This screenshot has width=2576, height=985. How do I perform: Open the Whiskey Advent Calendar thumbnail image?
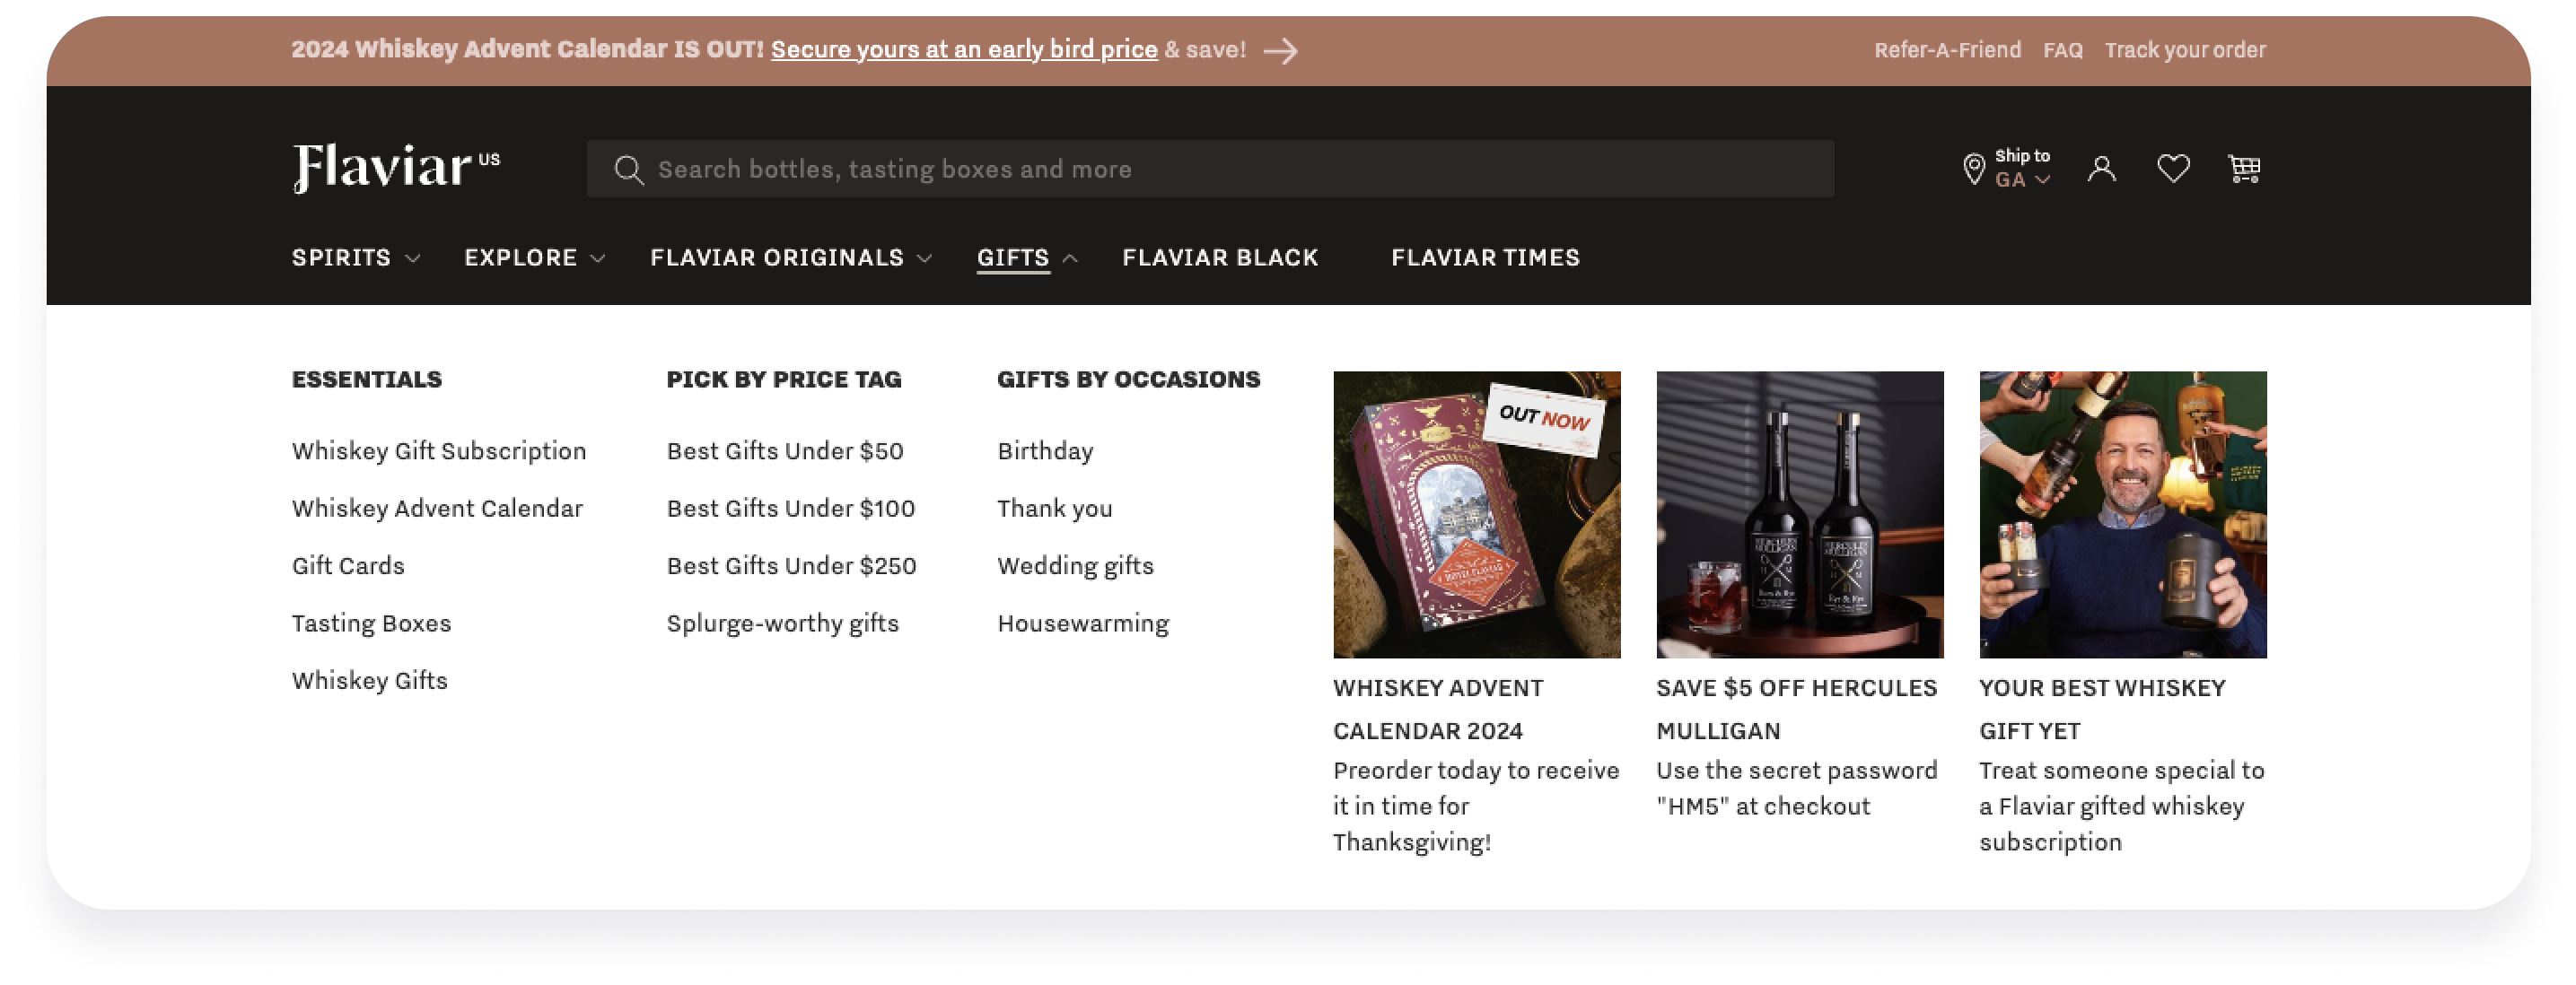1476,514
